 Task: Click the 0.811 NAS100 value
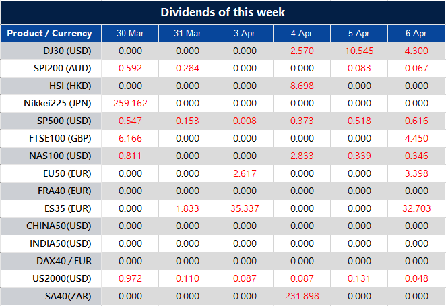click(x=129, y=156)
